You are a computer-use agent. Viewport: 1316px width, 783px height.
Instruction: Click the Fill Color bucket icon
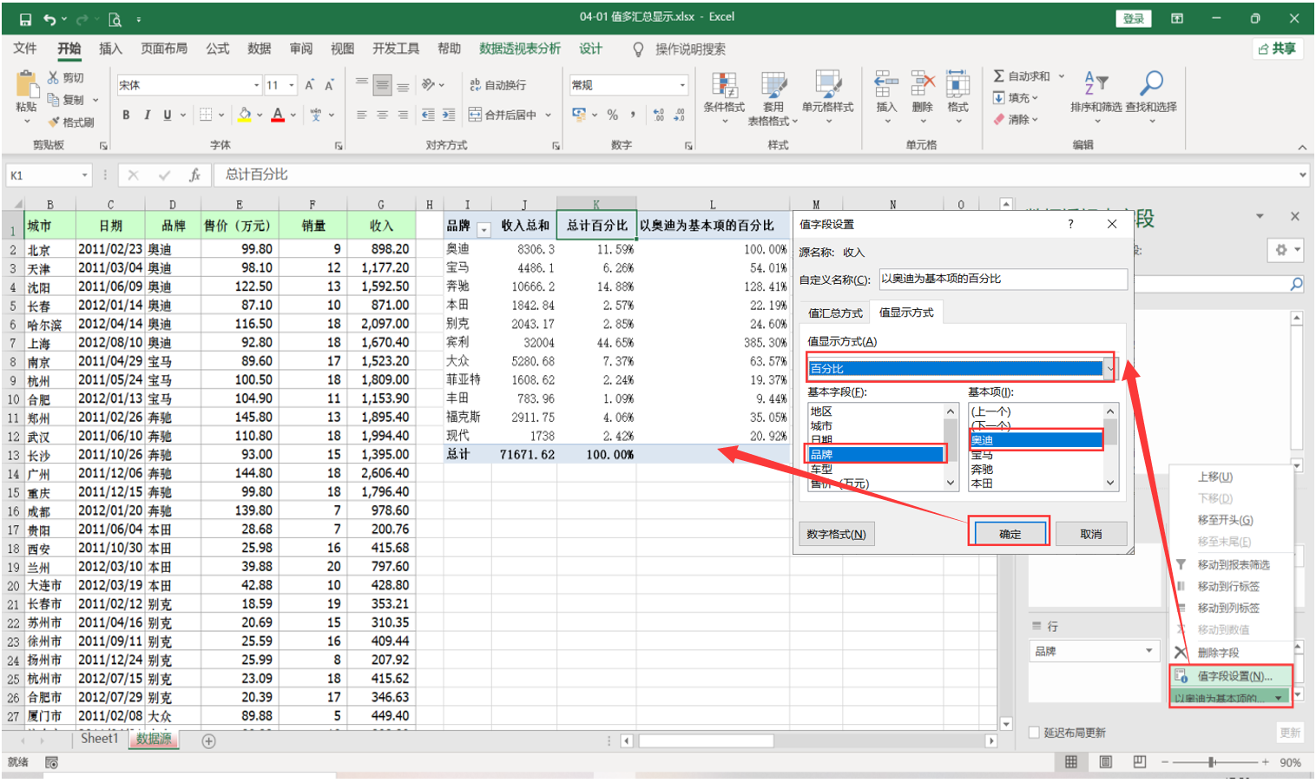click(245, 115)
